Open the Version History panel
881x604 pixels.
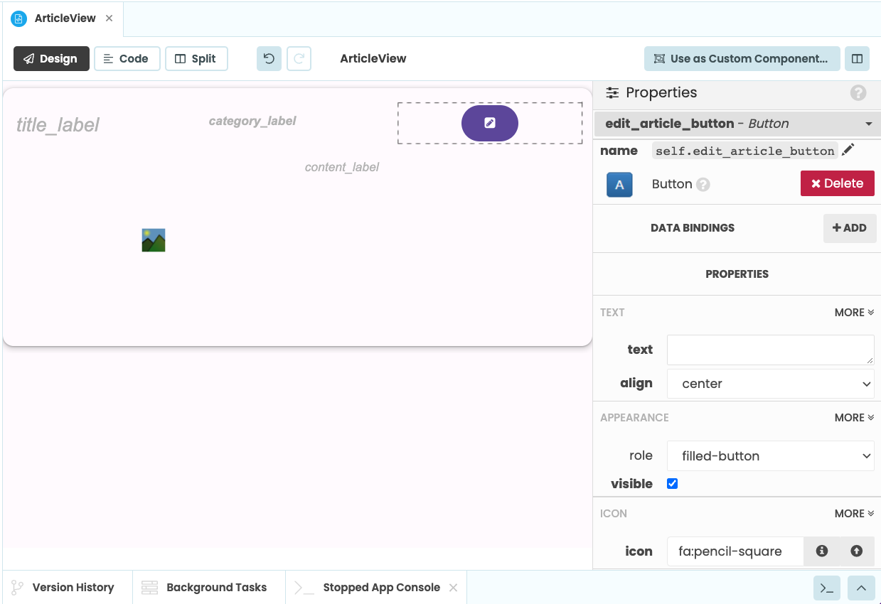68,588
